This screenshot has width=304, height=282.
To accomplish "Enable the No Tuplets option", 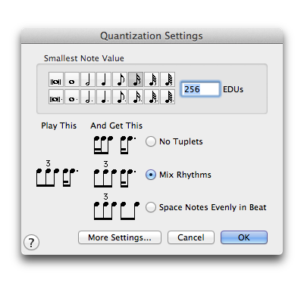I will pos(151,141).
